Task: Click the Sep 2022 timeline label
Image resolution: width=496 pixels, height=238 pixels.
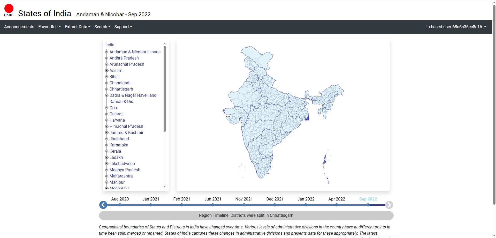Action: point(368,199)
